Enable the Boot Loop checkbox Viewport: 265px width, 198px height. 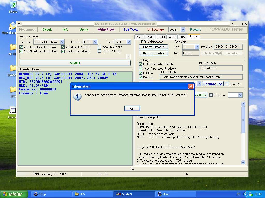211,95
